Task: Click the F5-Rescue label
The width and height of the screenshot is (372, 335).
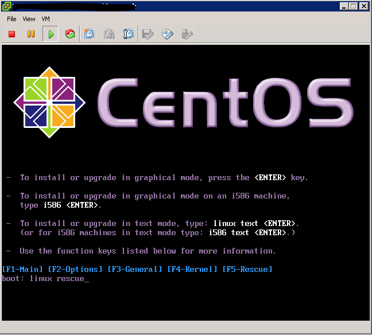Action: pyautogui.click(x=247, y=270)
